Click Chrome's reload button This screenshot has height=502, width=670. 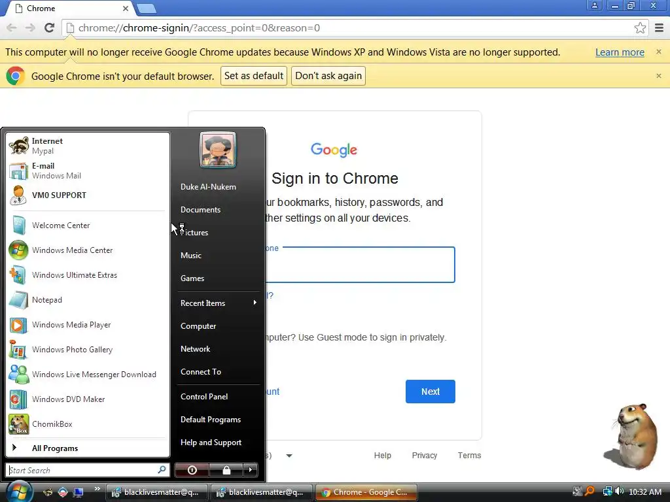(49, 27)
